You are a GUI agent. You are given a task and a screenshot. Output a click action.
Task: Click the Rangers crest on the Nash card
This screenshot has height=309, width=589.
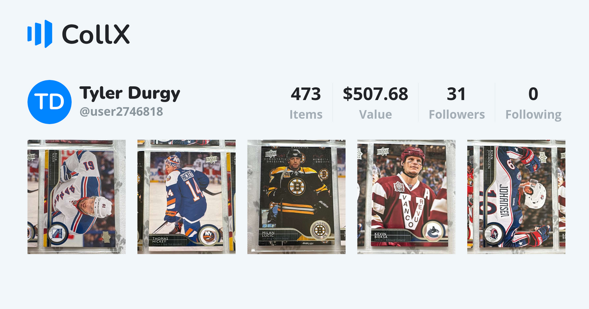59,234
